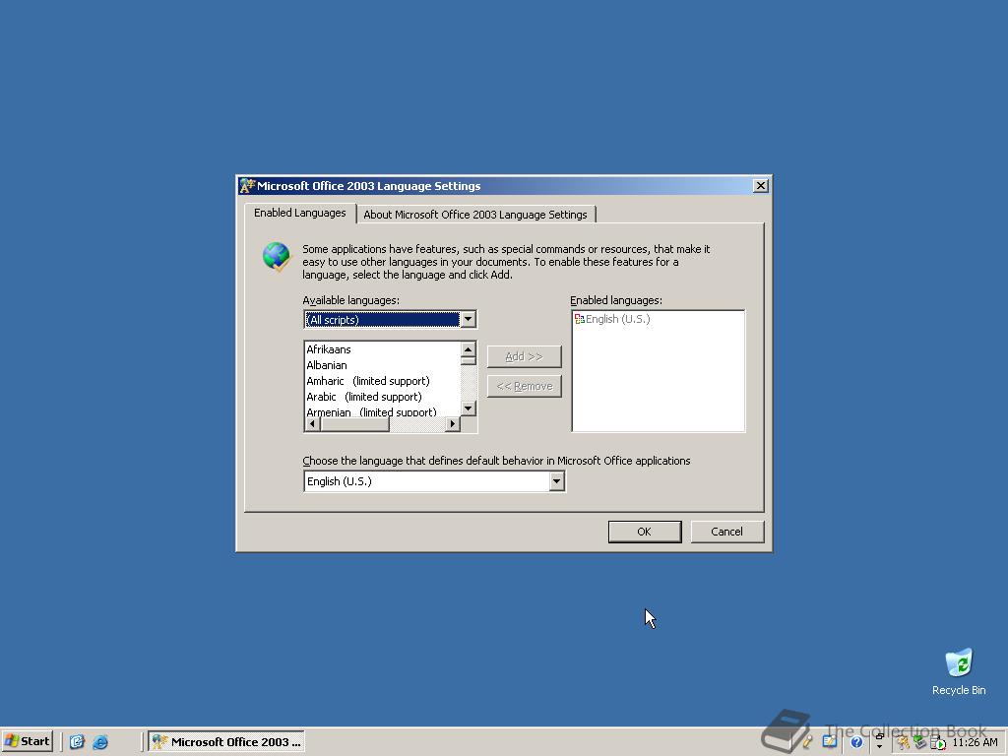Click the Microsoft Office 2003 taskbar button

(226, 742)
